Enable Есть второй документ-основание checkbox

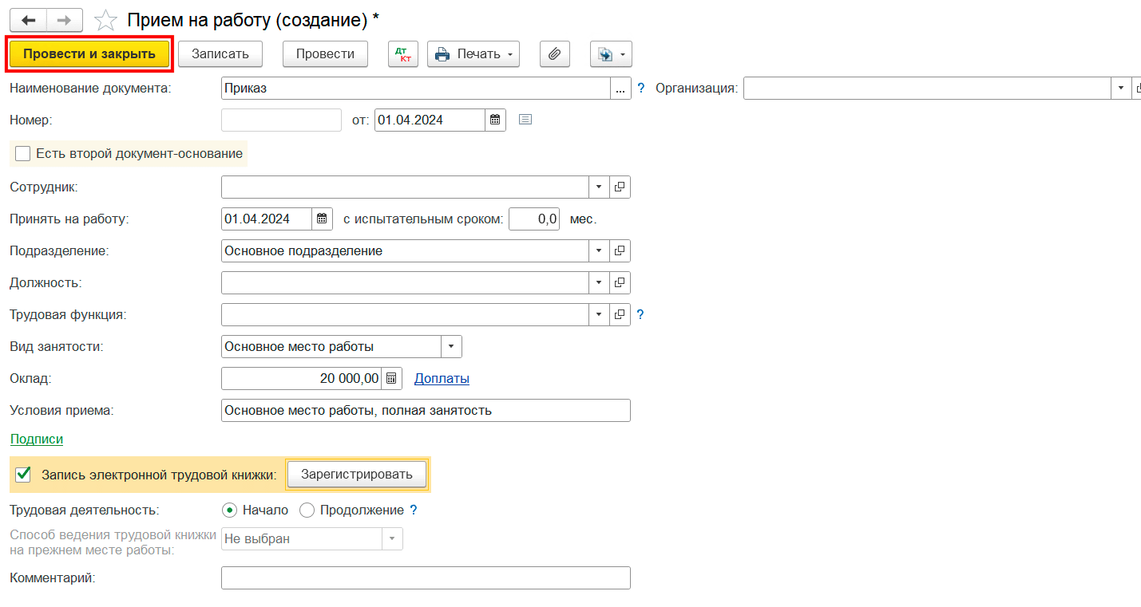point(23,154)
